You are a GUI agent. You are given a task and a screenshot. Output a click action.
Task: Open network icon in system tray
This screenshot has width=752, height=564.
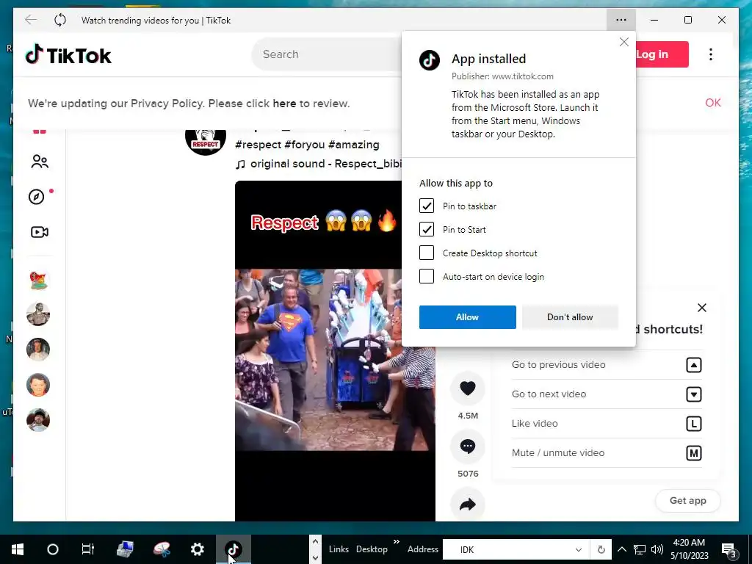(x=640, y=549)
